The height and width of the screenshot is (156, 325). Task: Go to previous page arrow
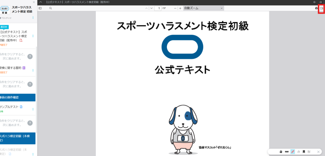tap(146, 8)
